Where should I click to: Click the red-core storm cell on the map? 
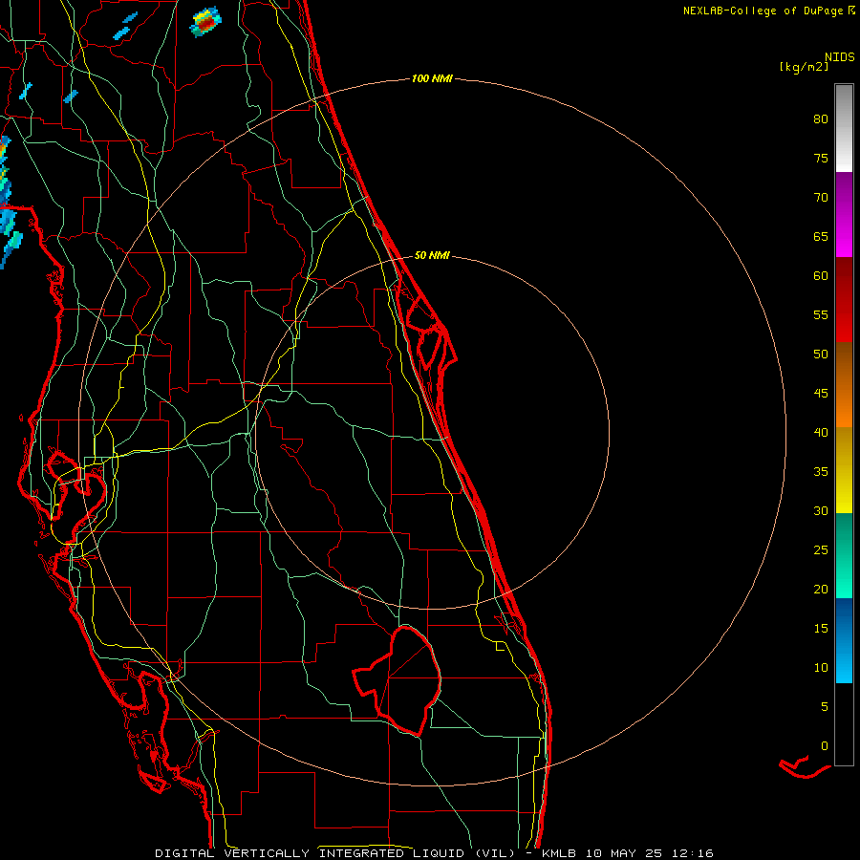pyautogui.click(x=206, y=22)
